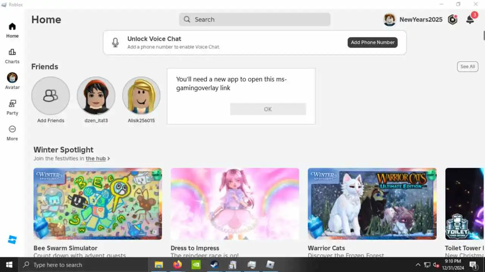The width and height of the screenshot is (485, 272).
Task: Open the taskbar clock showing 9:10 PM
Action: (453, 265)
